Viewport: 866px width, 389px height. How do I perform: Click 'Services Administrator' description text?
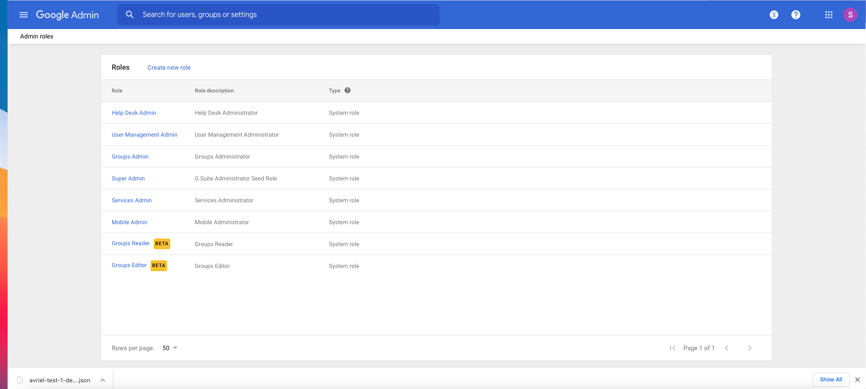(x=224, y=200)
